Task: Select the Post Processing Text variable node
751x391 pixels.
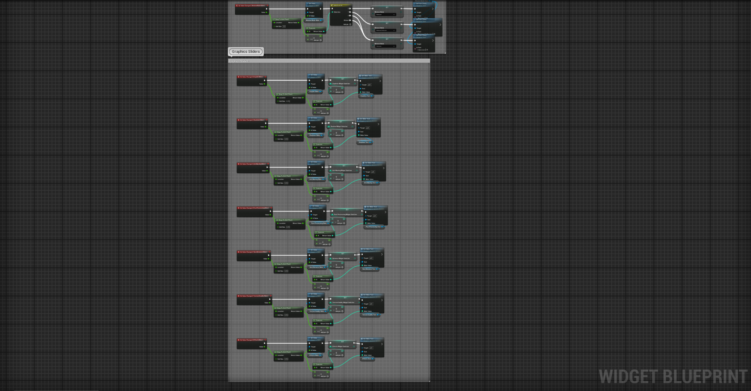Action: [x=374, y=227]
